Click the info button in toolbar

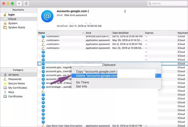(x=26, y=3)
